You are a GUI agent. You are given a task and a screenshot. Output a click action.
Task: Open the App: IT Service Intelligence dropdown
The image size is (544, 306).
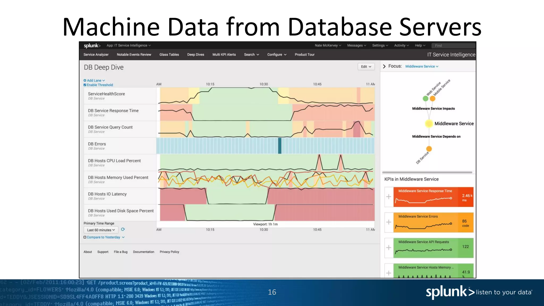click(129, 45)
